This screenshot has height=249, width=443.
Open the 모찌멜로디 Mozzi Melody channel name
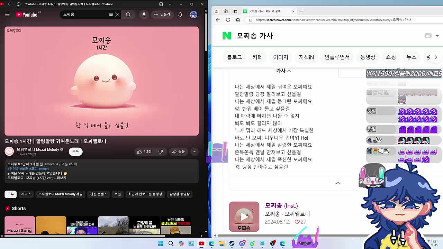[38, 149]
